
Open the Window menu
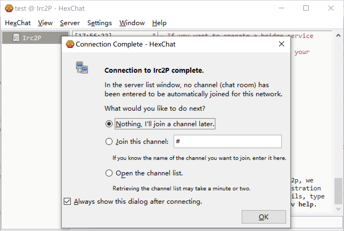[x=132, y=23]
